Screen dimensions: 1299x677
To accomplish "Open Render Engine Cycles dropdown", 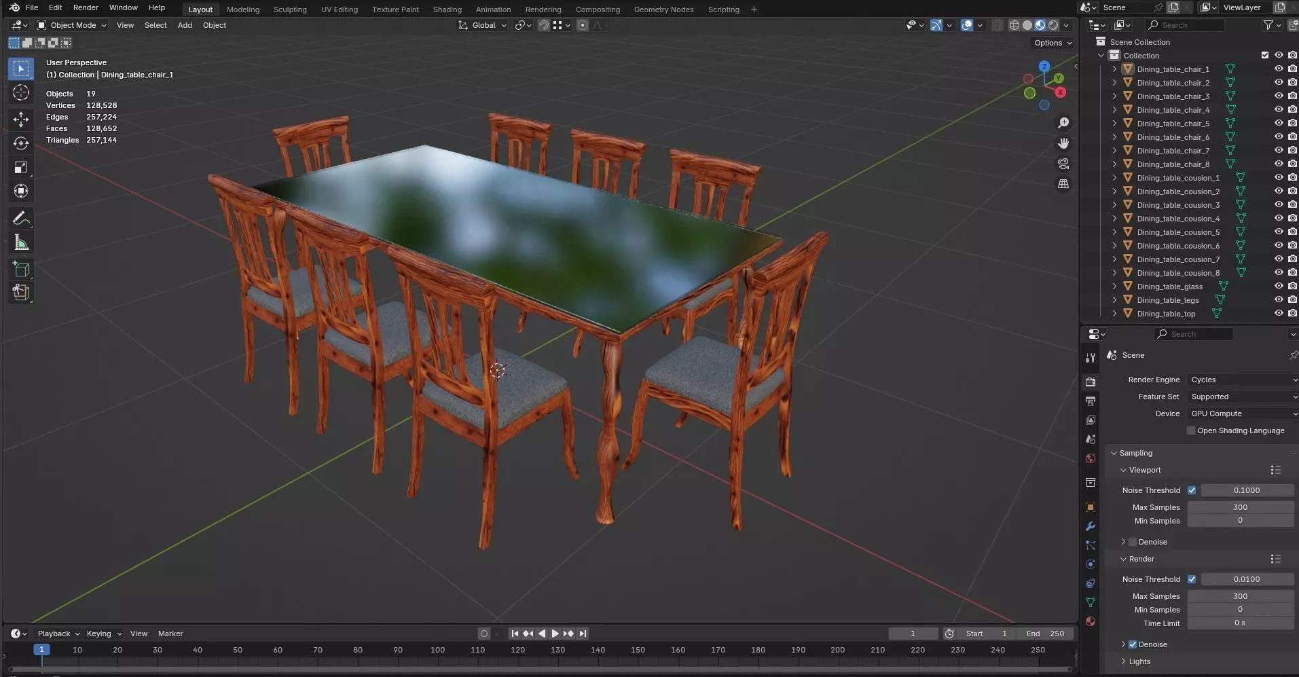I will (x=1242, y=380).
